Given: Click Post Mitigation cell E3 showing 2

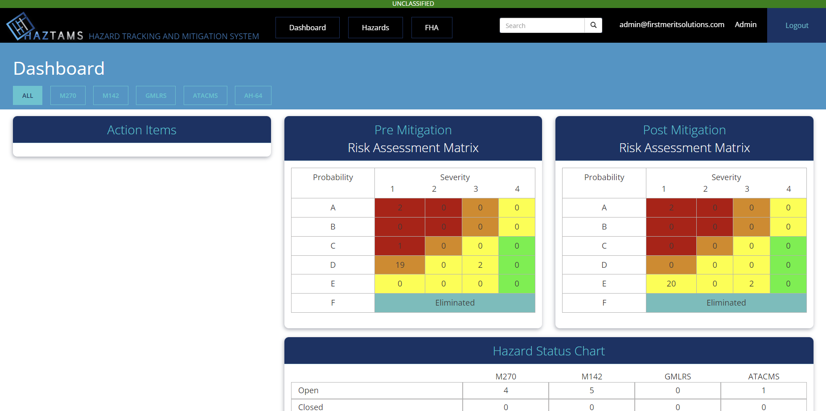Looking at the screenshot, I should click(752, 284).
